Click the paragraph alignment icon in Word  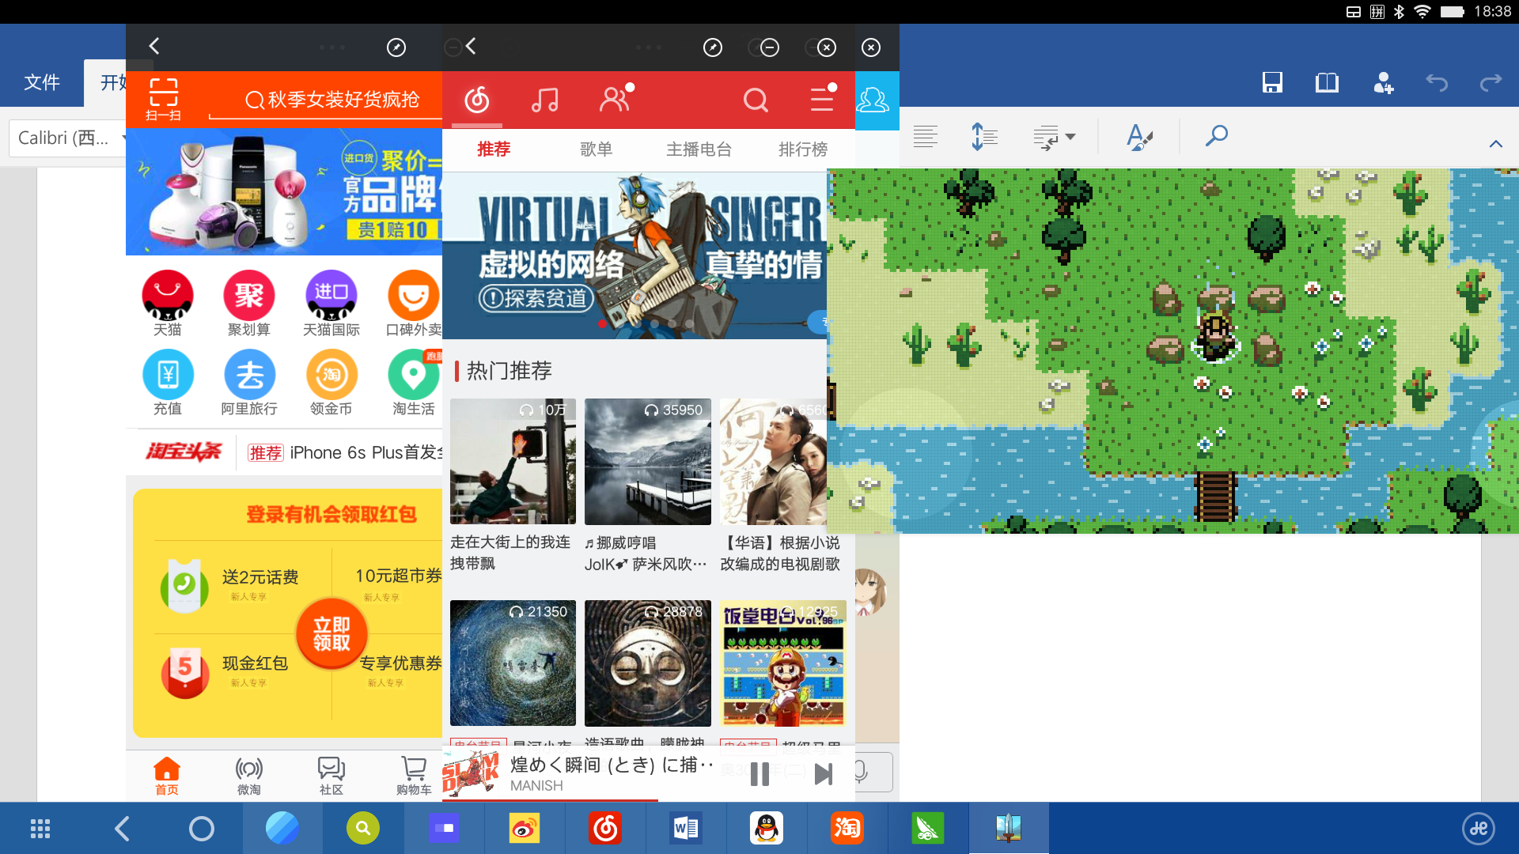(926, 136)
